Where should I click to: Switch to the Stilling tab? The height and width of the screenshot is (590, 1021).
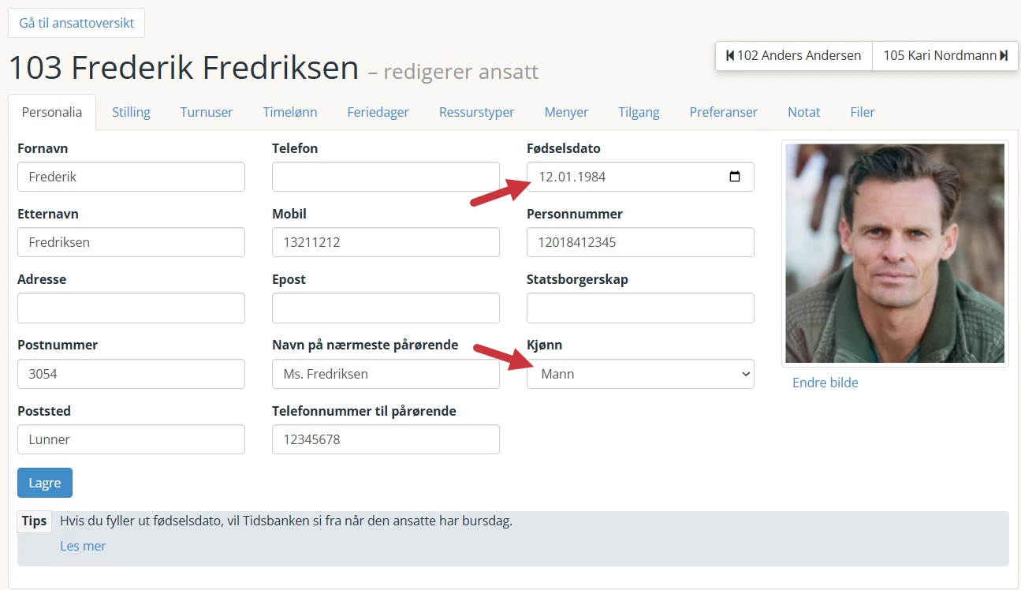point(131,112)
